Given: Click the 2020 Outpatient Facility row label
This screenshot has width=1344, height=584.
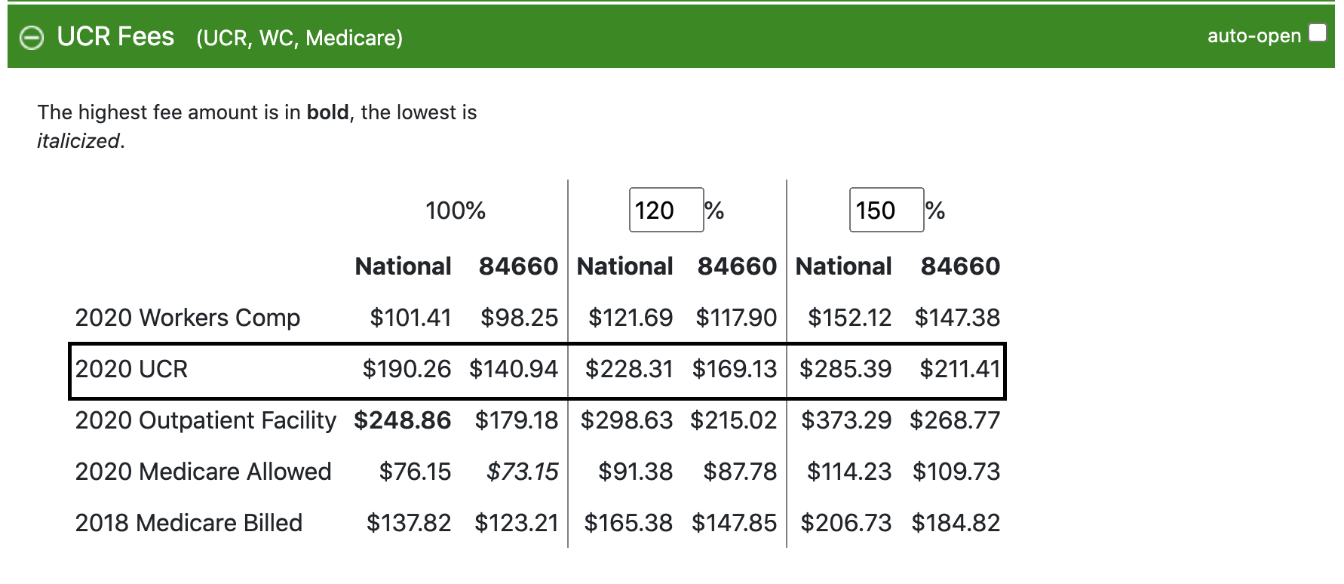Looking at the screenshot, I should coord(205,420).
